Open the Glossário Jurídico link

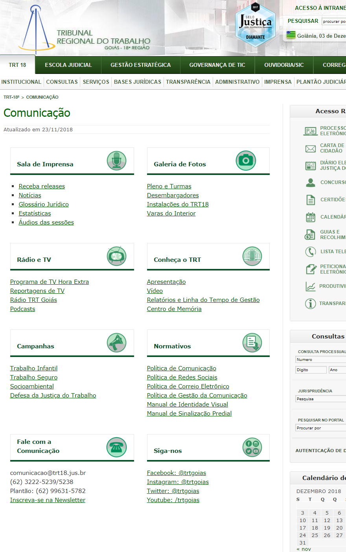click(44, 204)
